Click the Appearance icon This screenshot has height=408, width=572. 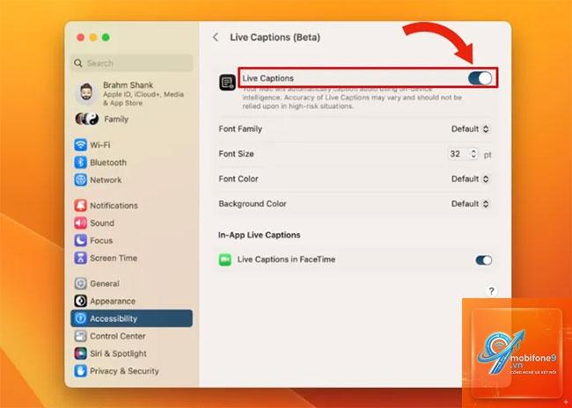tap(80, 301)
